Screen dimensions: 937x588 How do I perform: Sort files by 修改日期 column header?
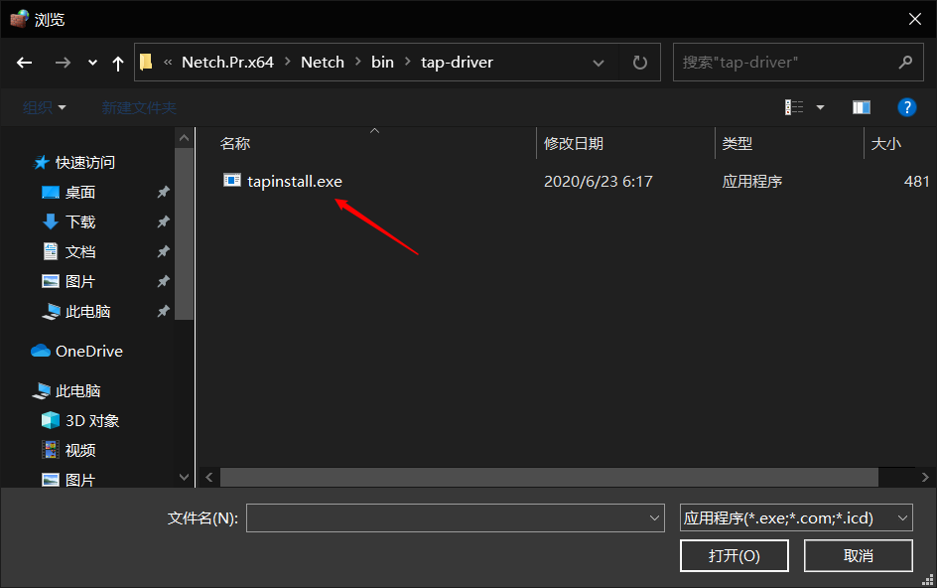point(574,144)
